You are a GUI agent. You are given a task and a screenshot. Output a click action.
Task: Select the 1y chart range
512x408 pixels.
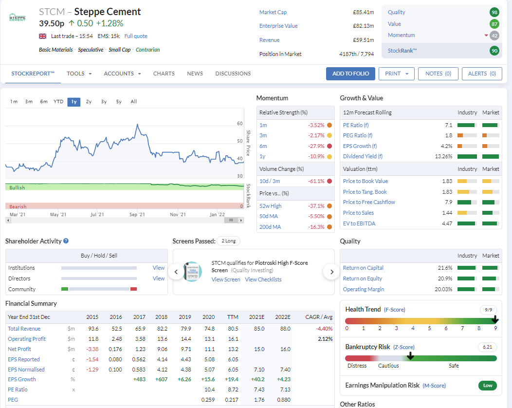coord(74,102)
